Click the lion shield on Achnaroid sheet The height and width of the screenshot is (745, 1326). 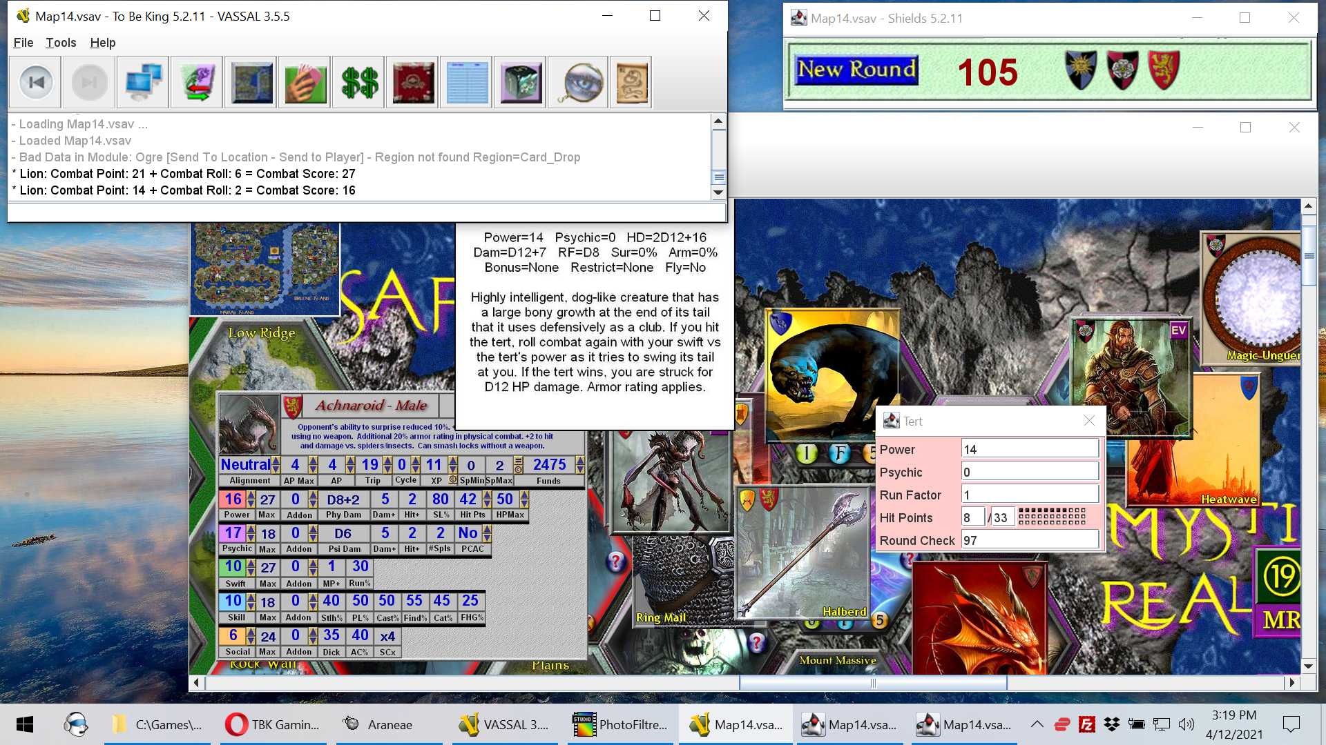(x=292, y=406)
